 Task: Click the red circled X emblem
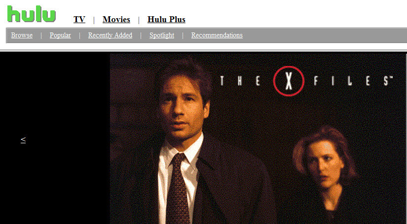[x=289, y=81]
